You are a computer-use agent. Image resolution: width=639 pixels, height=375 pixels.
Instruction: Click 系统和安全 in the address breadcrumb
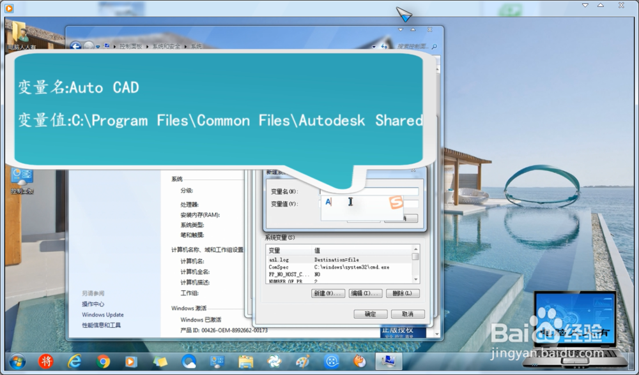(166, 47)
